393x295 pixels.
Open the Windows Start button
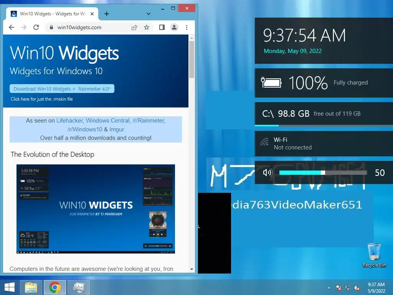coord(10,287)
